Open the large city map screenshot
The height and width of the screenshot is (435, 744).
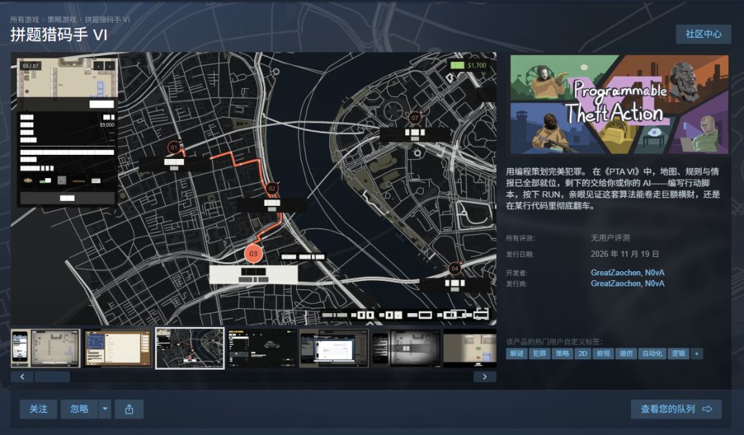pyautogui.click(x=254, y=189)
